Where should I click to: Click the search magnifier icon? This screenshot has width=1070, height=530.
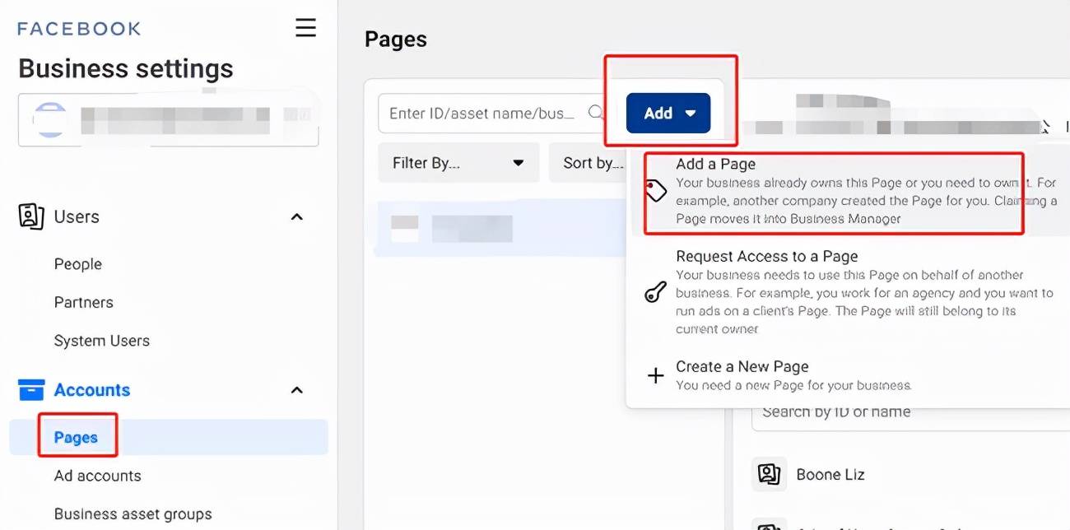596,113
